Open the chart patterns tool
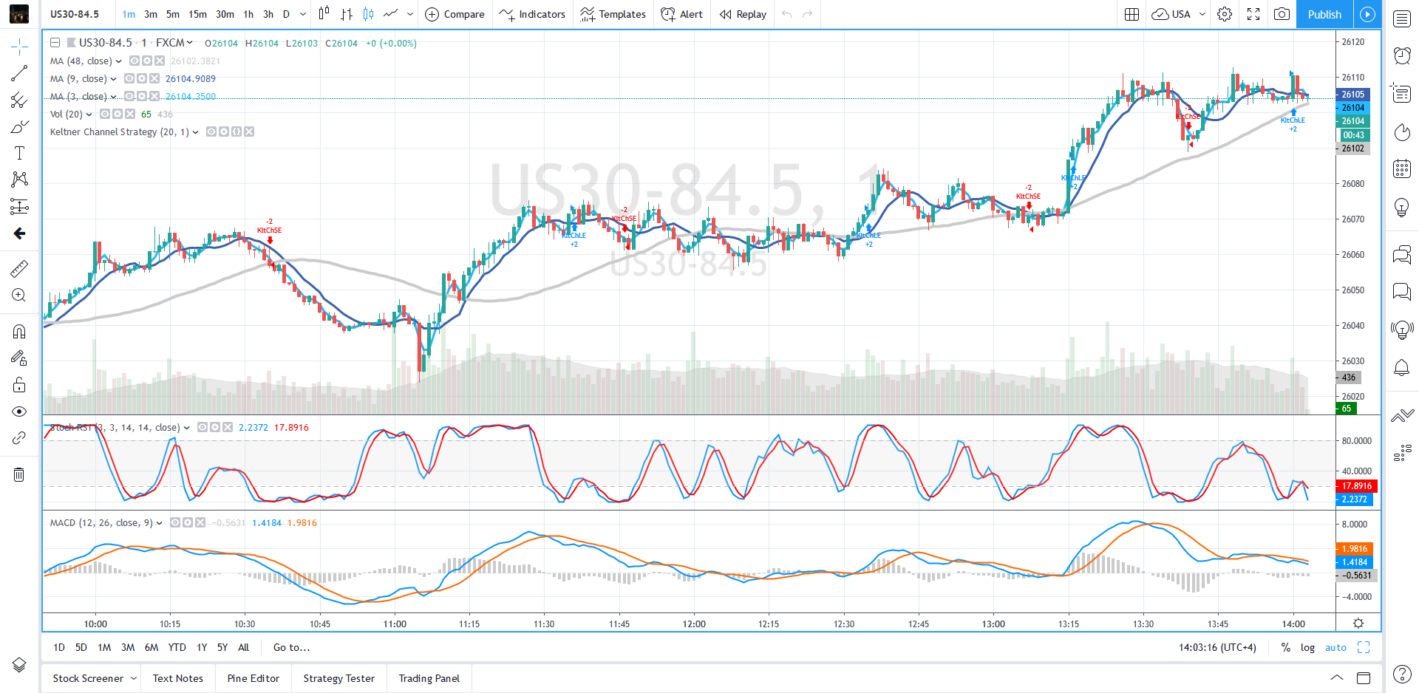 tap(19, 180)
